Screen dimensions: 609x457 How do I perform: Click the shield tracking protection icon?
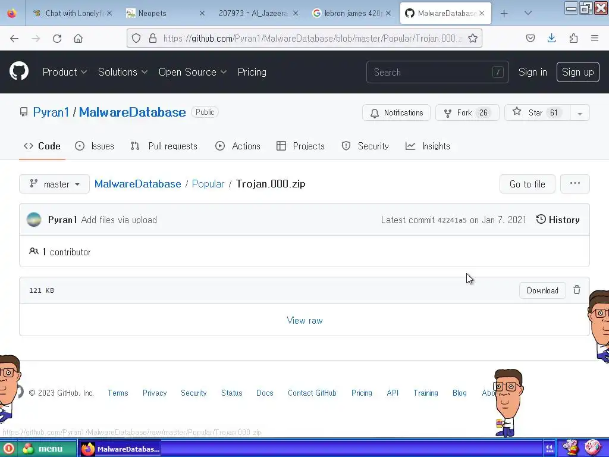(x=136, y=38)
